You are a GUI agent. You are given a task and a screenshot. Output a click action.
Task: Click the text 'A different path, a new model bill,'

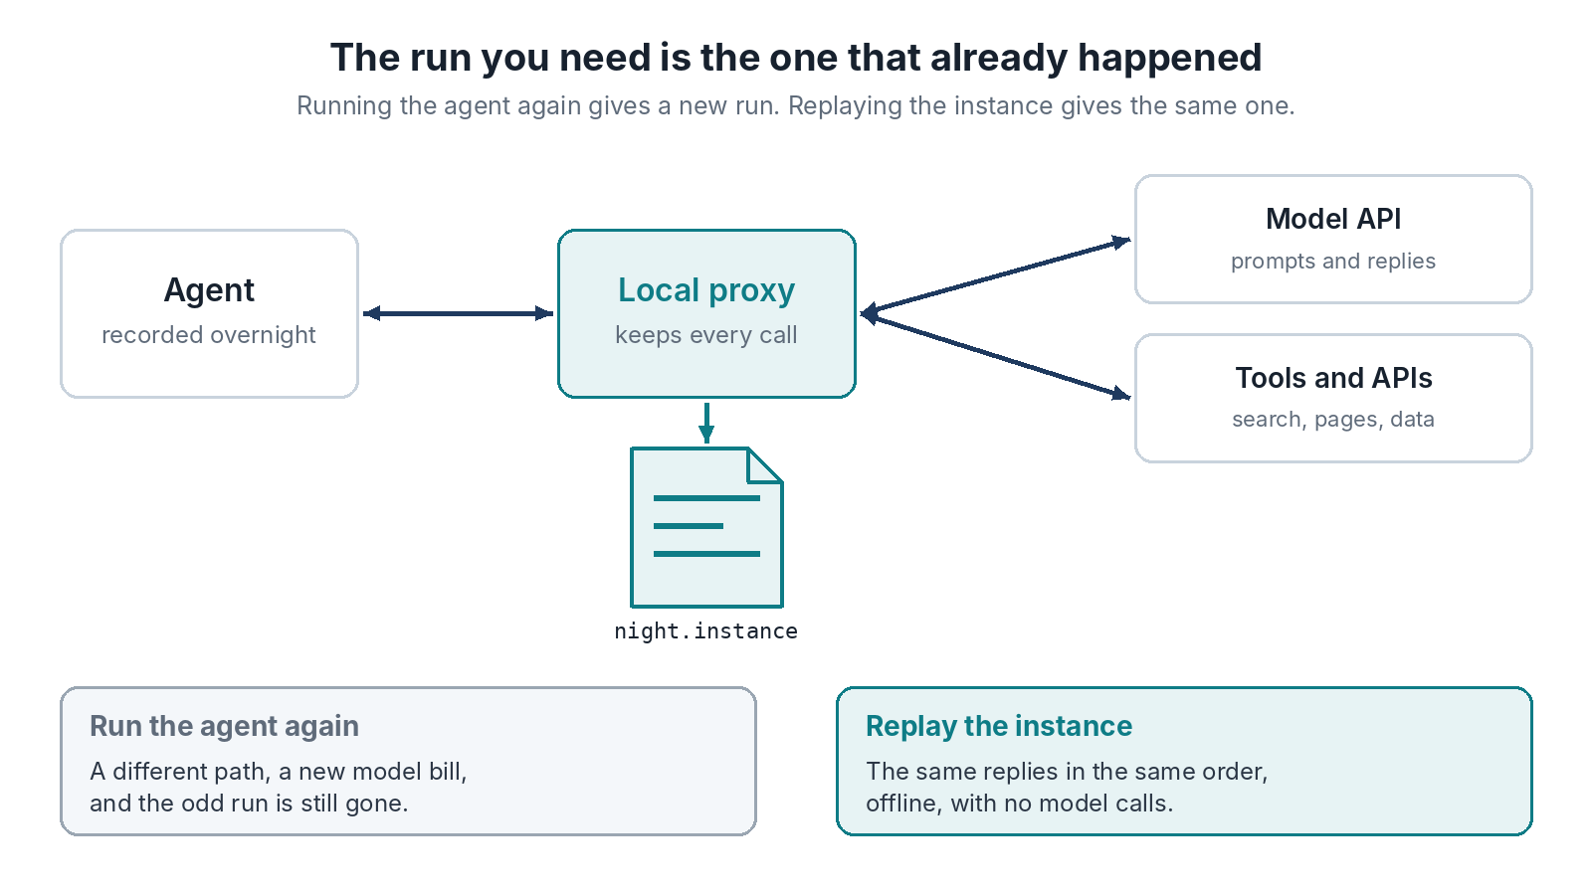point(279,772)
